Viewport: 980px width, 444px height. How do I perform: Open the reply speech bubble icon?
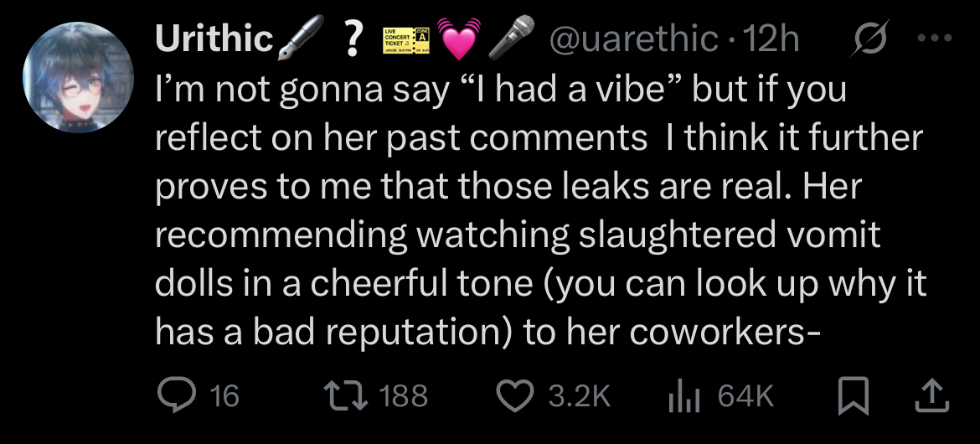pos(176,395)
